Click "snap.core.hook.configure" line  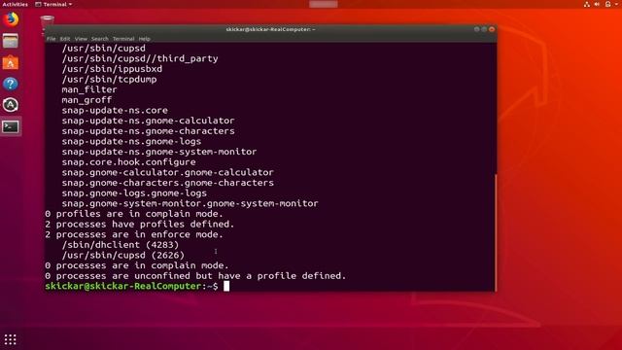(x=128, y=162)
